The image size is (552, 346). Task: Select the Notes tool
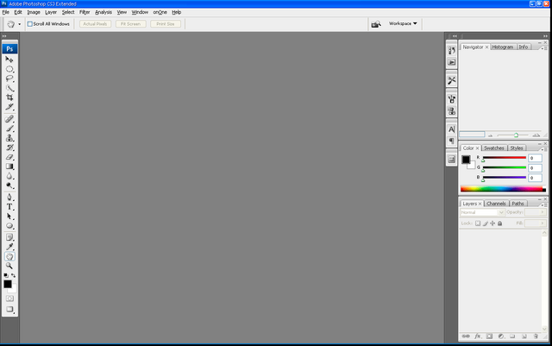9,237
